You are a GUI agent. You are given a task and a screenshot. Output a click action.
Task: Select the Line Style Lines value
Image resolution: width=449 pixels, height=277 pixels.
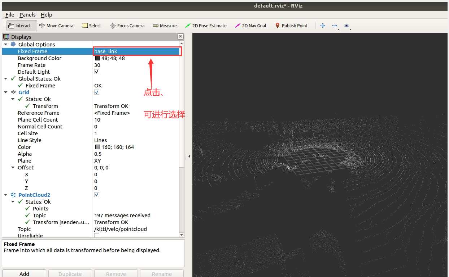pyautogui.click(x=101, y=140)
